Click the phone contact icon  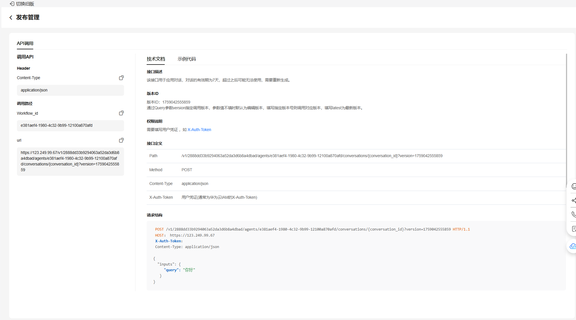click(573, 214)
